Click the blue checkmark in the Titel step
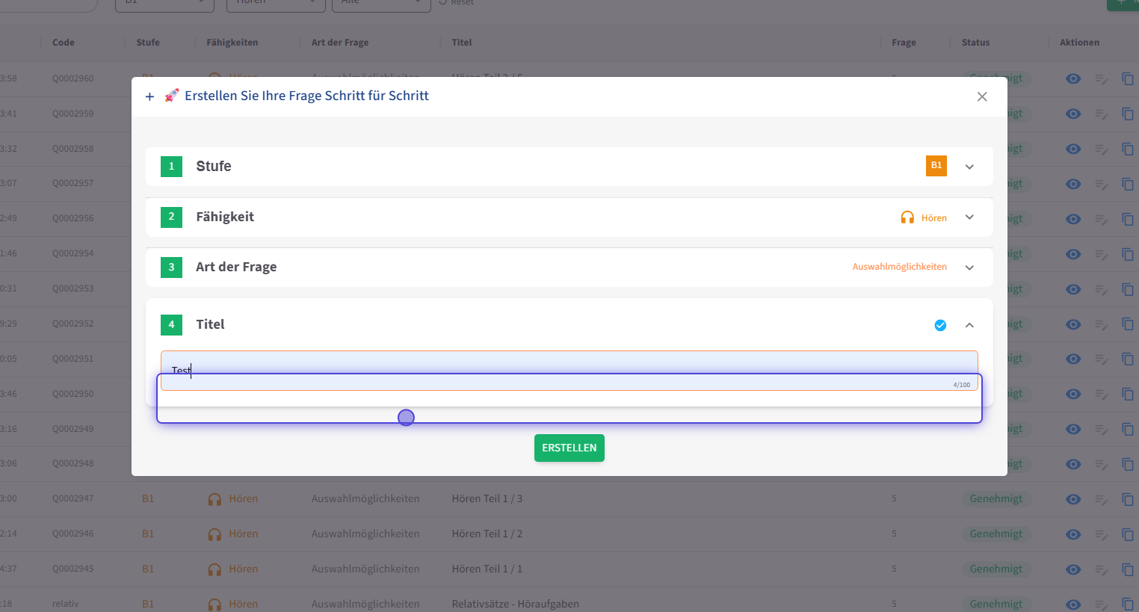The width and height of the screenshot is (1139, 612). click(940, 325)
